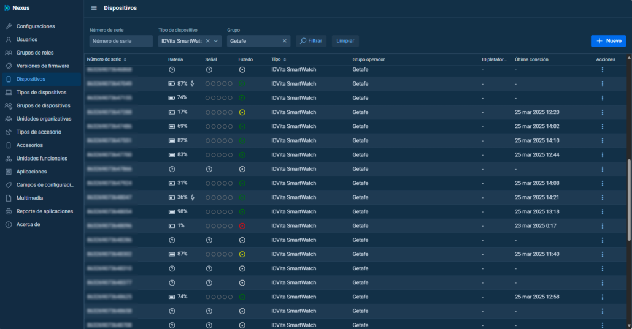Click red status icon on 1% battery row

[242, 225]
